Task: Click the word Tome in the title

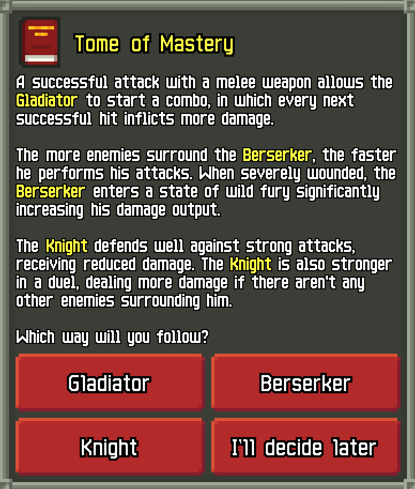Action: [97, 43]
